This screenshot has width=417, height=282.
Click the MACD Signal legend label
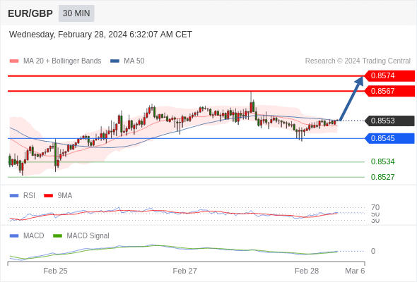tap(88, 236)
